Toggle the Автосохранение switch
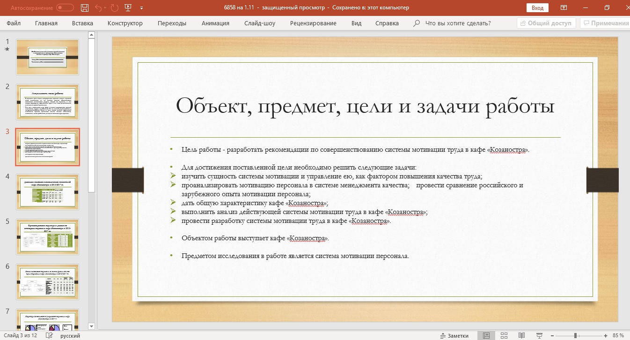Image resolution: width=630 pixels, height=340 pixels. coord(65,7)
